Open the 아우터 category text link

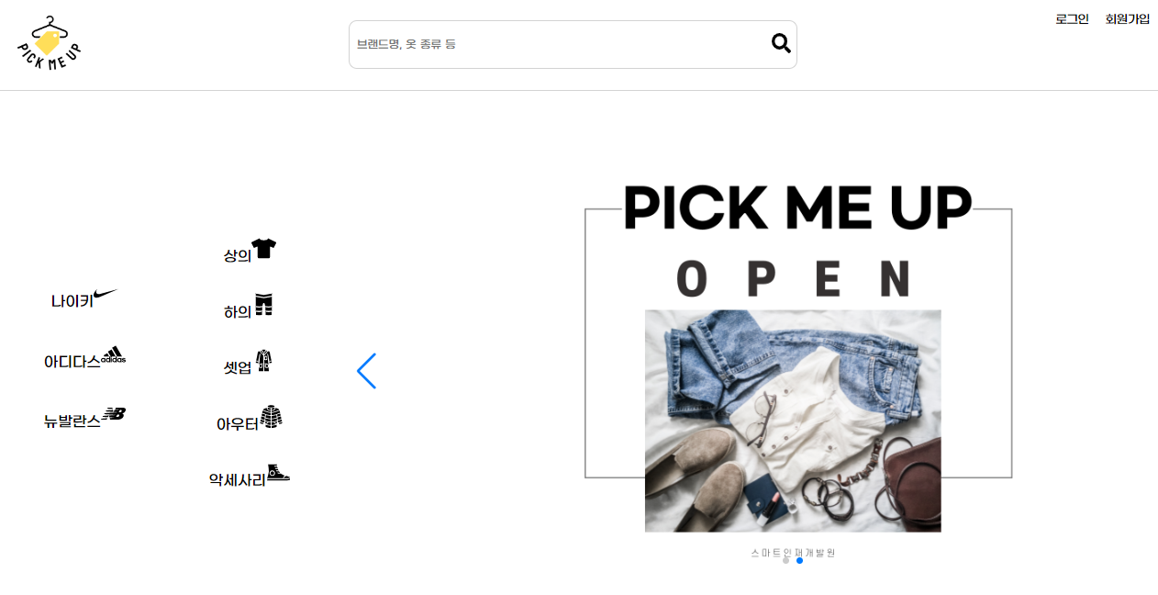pos(238,424)
